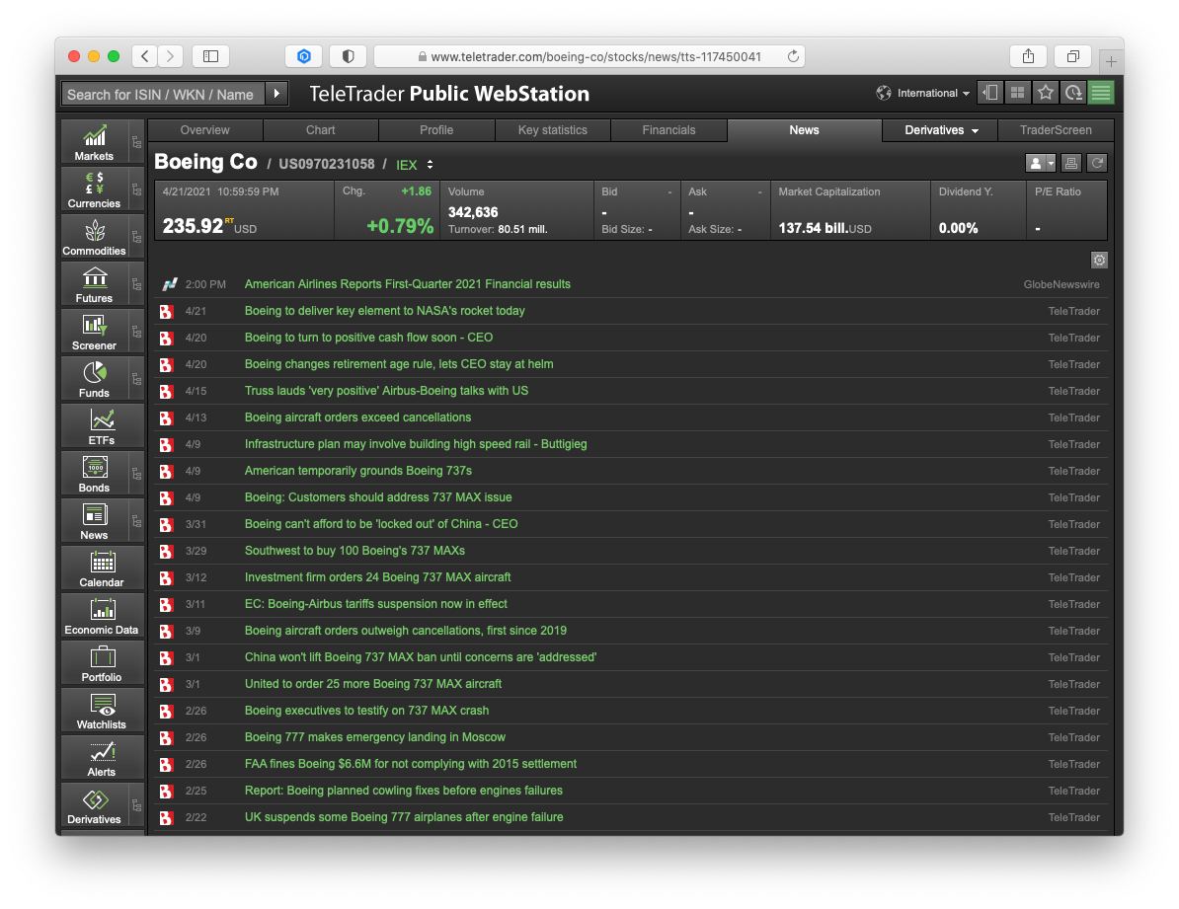Open the Funds sidebar section
This screenshot has width=1179, height=909.
coord(94,379)
